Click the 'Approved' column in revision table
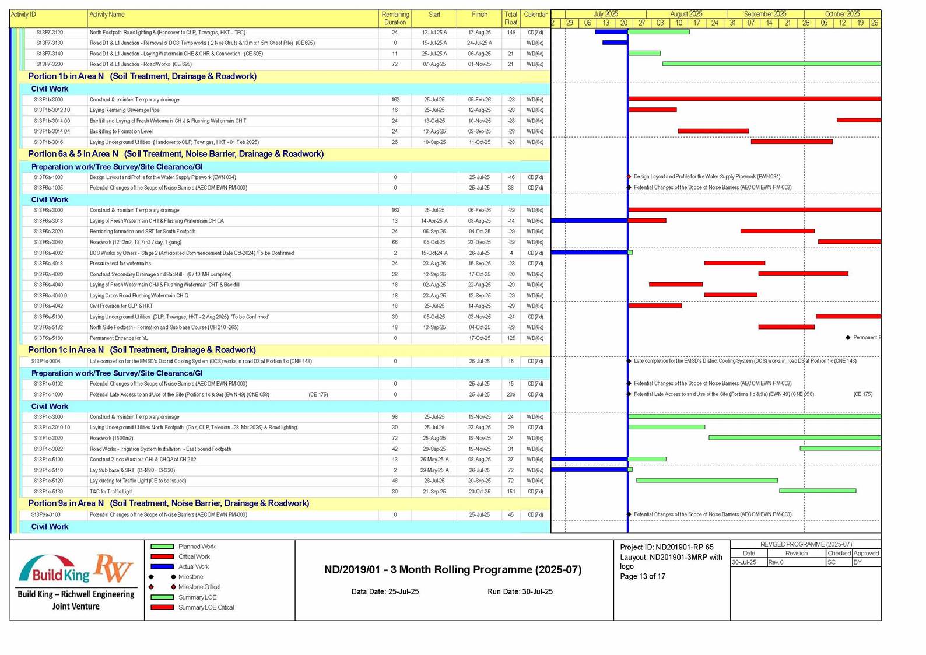This screenshot has height=655, width=926. click(x=866, y=553)
